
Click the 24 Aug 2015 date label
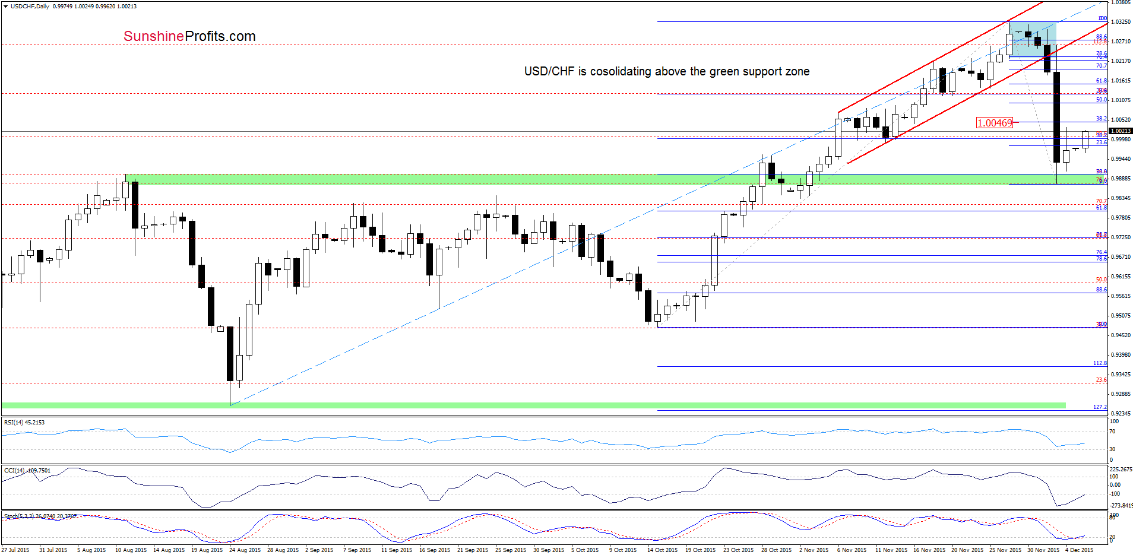245,550
